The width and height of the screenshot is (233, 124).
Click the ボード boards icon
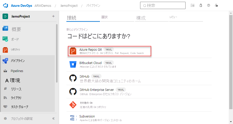point(5,39)
